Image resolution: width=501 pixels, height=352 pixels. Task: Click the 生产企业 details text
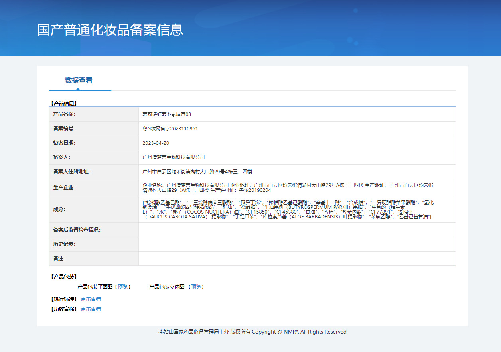point(287,187)
